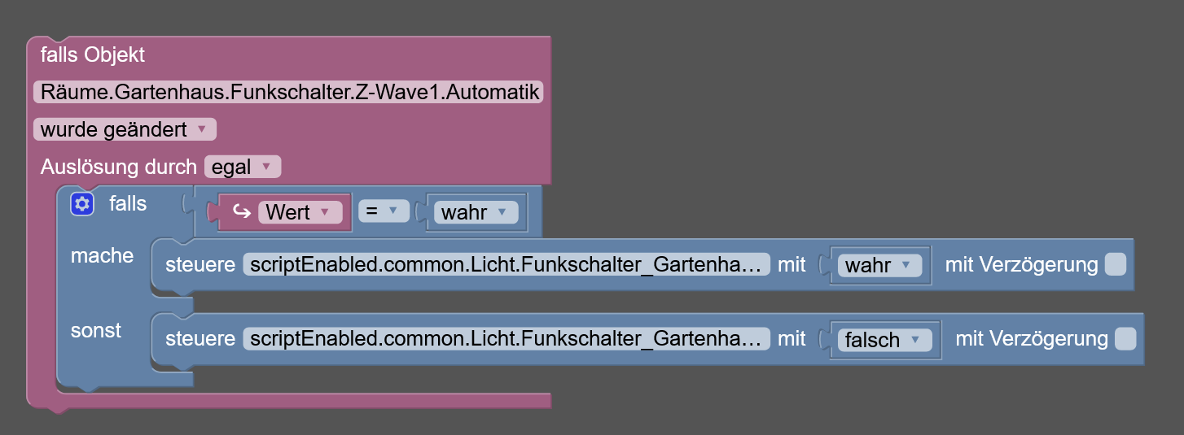The height and width of the screenshot is (435, 1184).
Task: Enable delay checkbox on the wahr steuere block
Action: pyautogui.click(x=1116, y=265)
